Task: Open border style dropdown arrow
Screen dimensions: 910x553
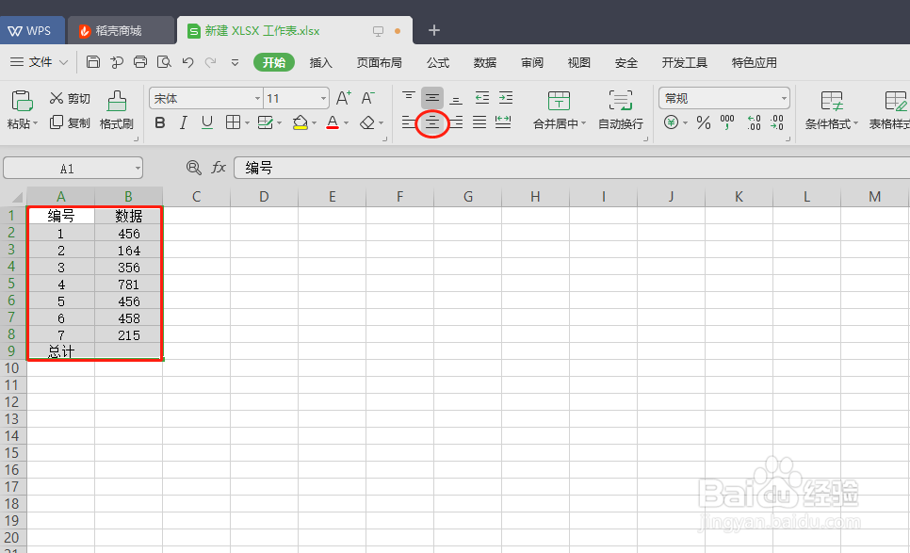Action: (247, 123)
